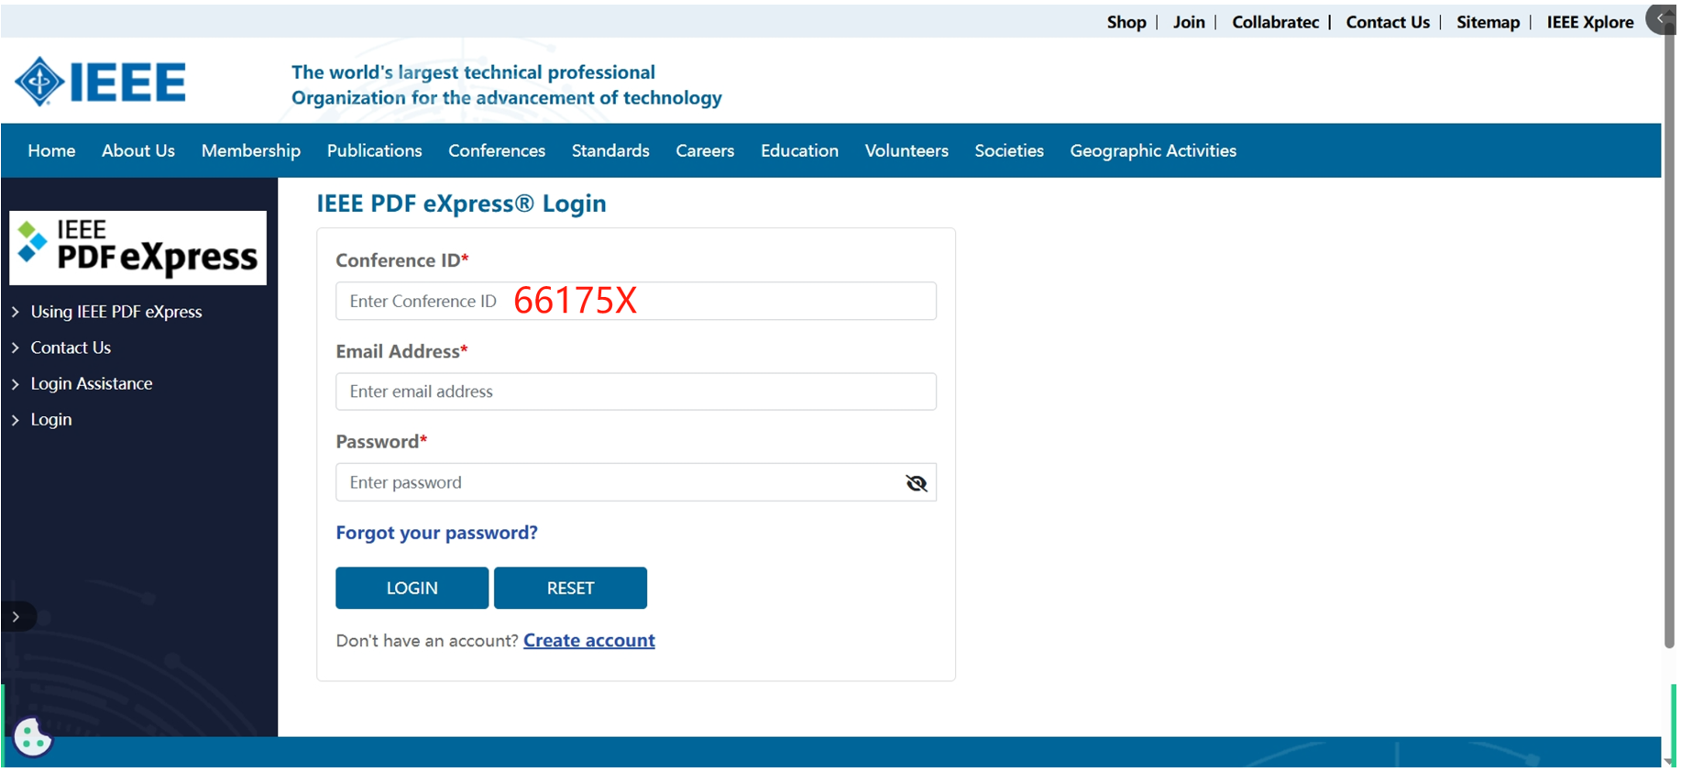The image size is (1681, 772).
Task: Focus the Conference ID input field
Action: tap(635, 301)
